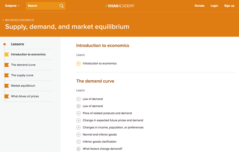Open the Subjects dropdown menu

pos(12,6)
